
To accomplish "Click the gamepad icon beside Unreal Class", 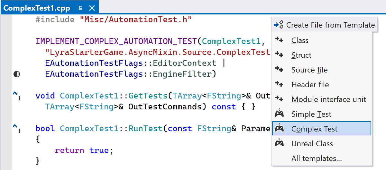I will pyautogui.click(x=279, y=143).
